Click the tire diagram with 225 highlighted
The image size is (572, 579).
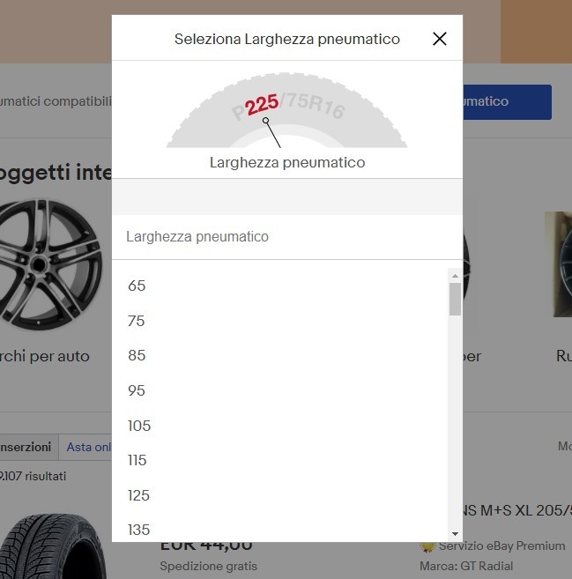[287, 110]
